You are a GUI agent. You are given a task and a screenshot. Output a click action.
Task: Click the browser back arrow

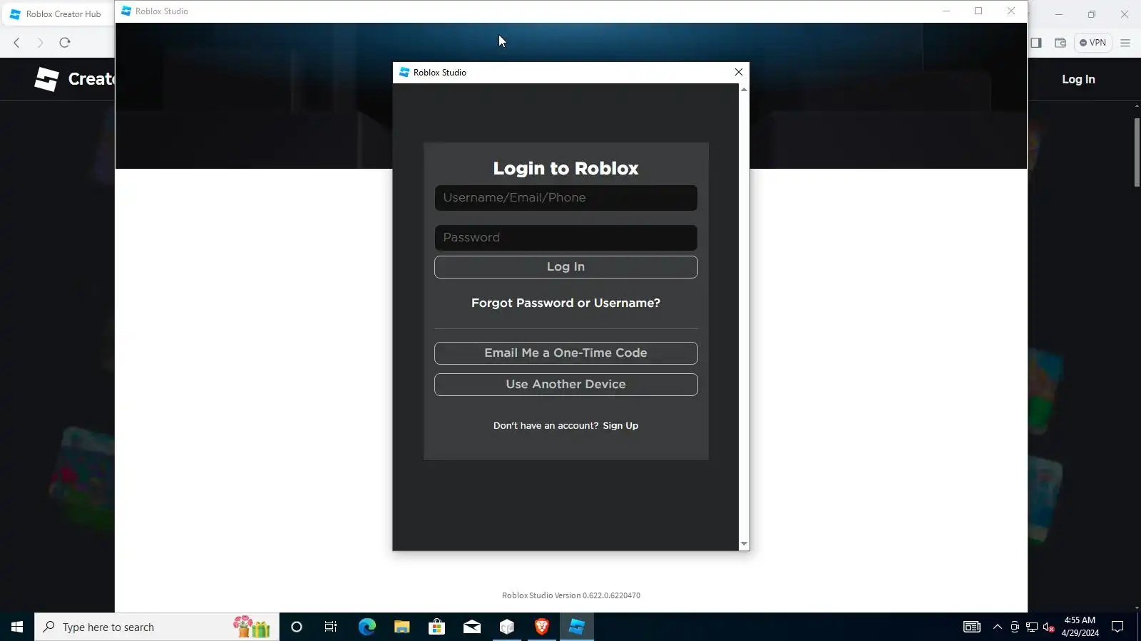coord(16,43)
